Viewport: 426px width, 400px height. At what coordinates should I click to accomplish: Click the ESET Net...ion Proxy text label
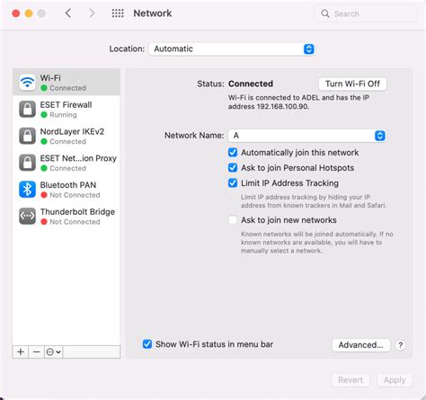(78, 158)
